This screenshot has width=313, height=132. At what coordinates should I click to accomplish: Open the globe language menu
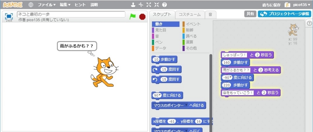point(31,5)
